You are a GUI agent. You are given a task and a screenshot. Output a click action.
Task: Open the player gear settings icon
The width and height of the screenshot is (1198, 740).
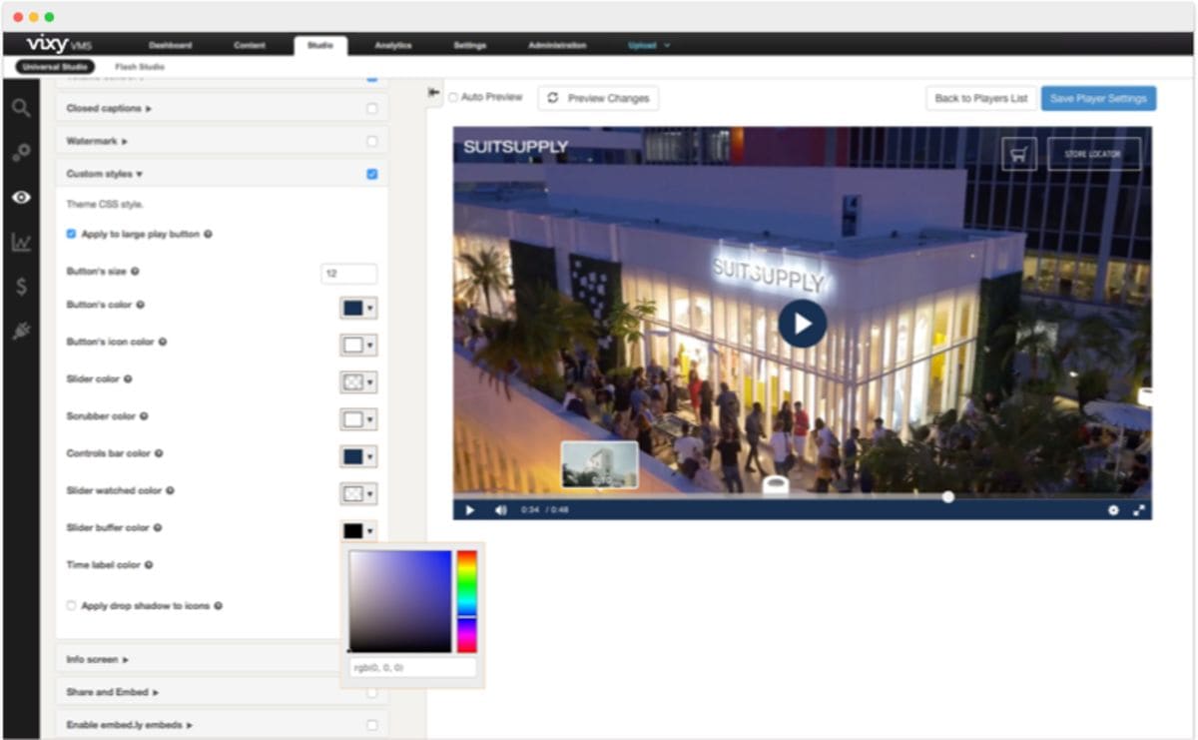(x=1113, y=510)
